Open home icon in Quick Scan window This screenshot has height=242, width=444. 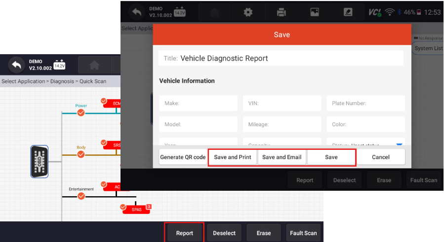94,65
